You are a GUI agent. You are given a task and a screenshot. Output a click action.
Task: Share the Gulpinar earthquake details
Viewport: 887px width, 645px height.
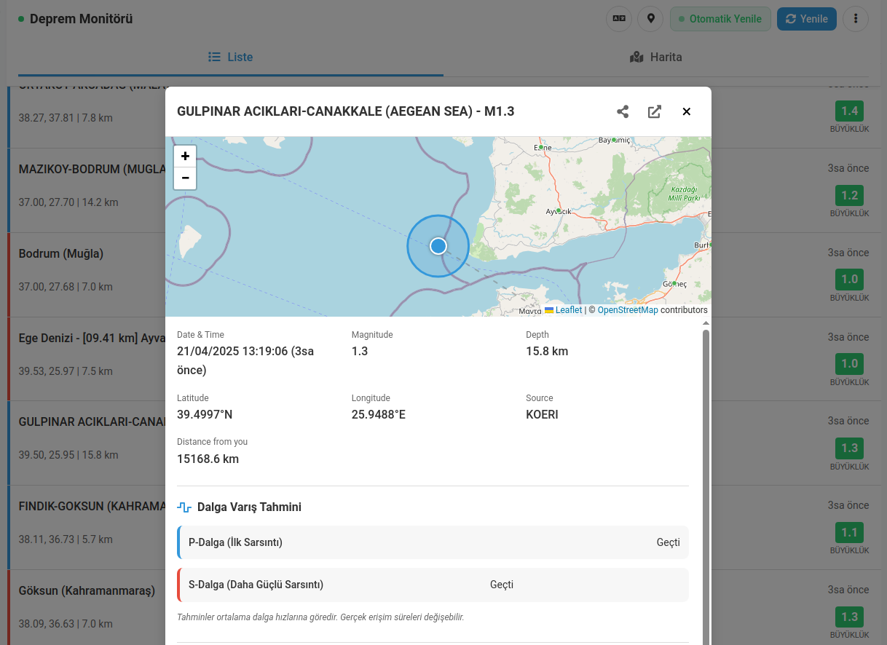point(623,111)
